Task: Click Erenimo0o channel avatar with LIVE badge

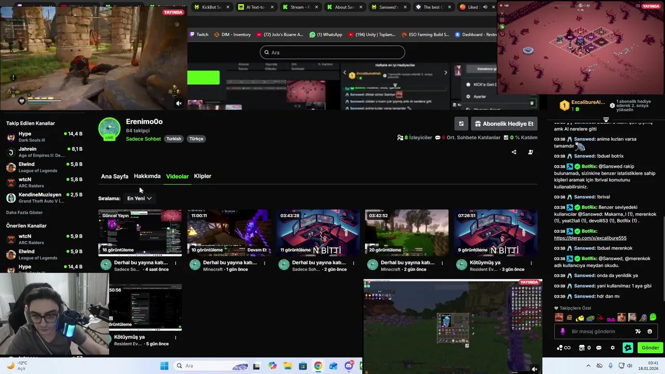Action: point(109,129)
